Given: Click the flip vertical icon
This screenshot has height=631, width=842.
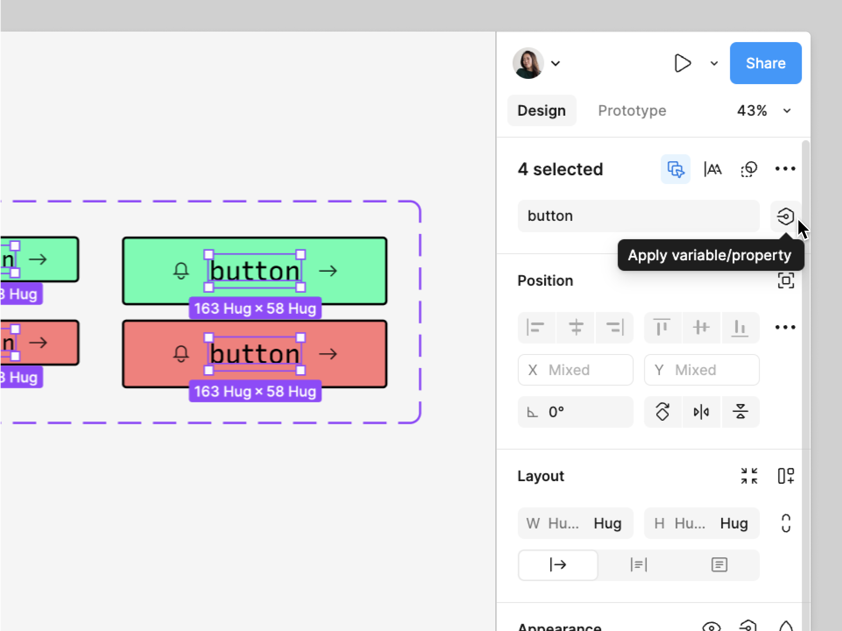Looking at the screenshot, I should click(740, 412).
